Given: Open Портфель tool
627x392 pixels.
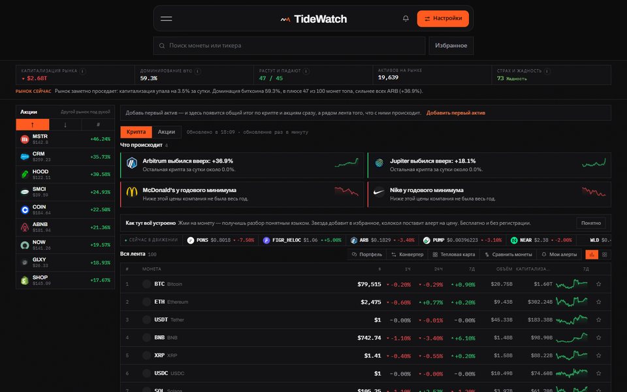Looking at the screenshot, I should click(x=366, y=254).
